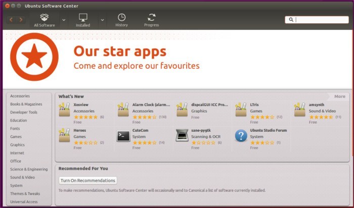Open the System sidebar category
Image resolution: width=354 pixels, height=208 pixels.
[x=16, y=185]
